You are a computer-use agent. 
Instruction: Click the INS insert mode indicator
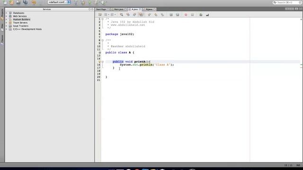pos(298,165)
